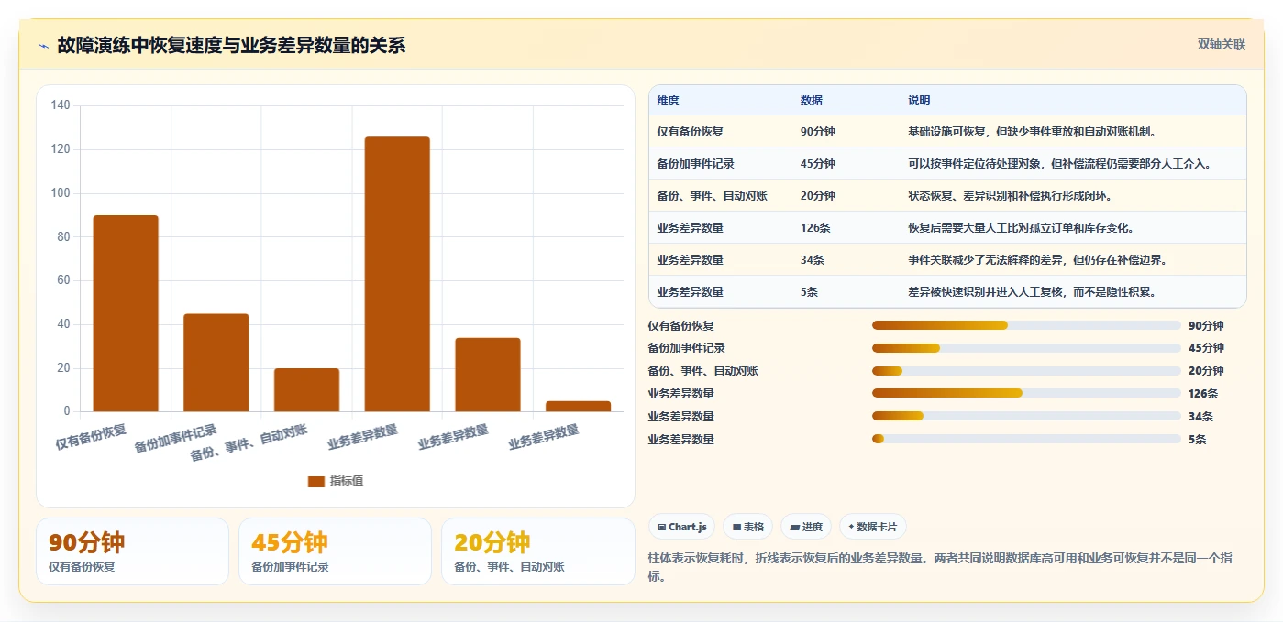Toggle the 指标值 legend color swatch
Screen dimensions: 1283x622
(316, 481)
